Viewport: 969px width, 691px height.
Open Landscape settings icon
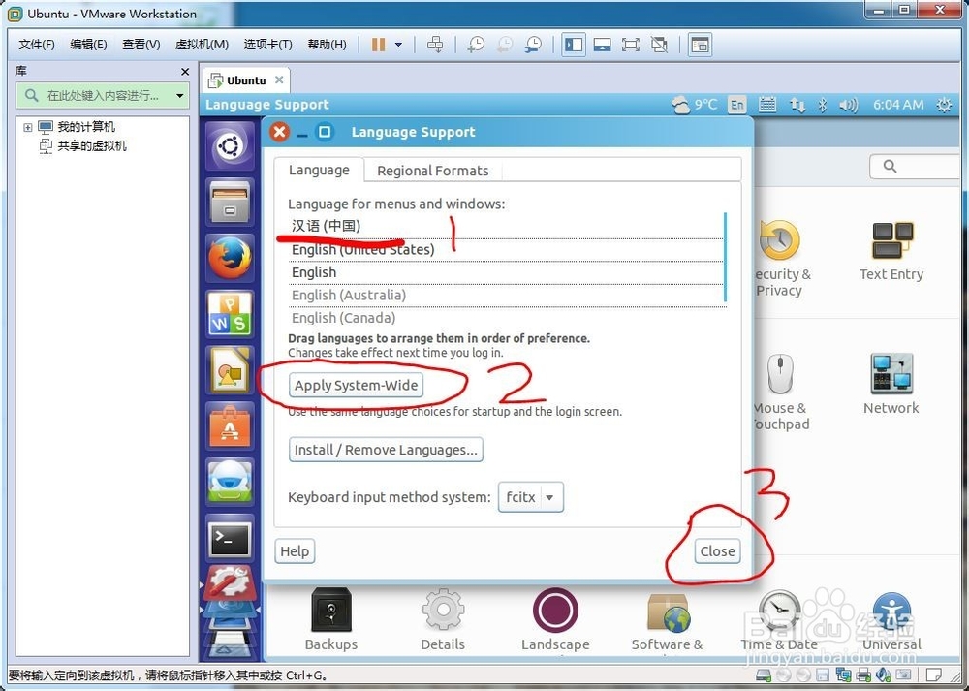[x=555, y=619]
